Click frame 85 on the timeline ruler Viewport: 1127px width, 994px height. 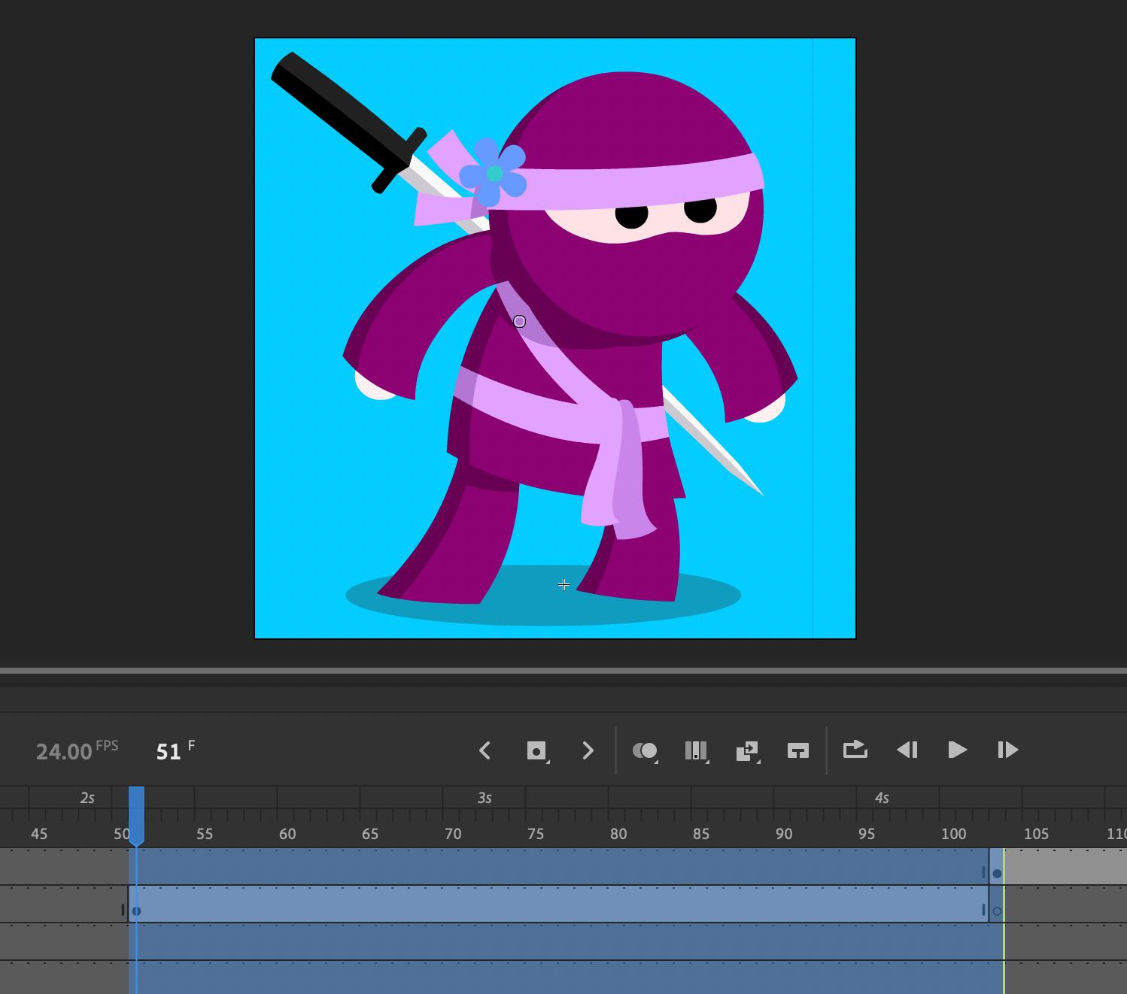701,834
